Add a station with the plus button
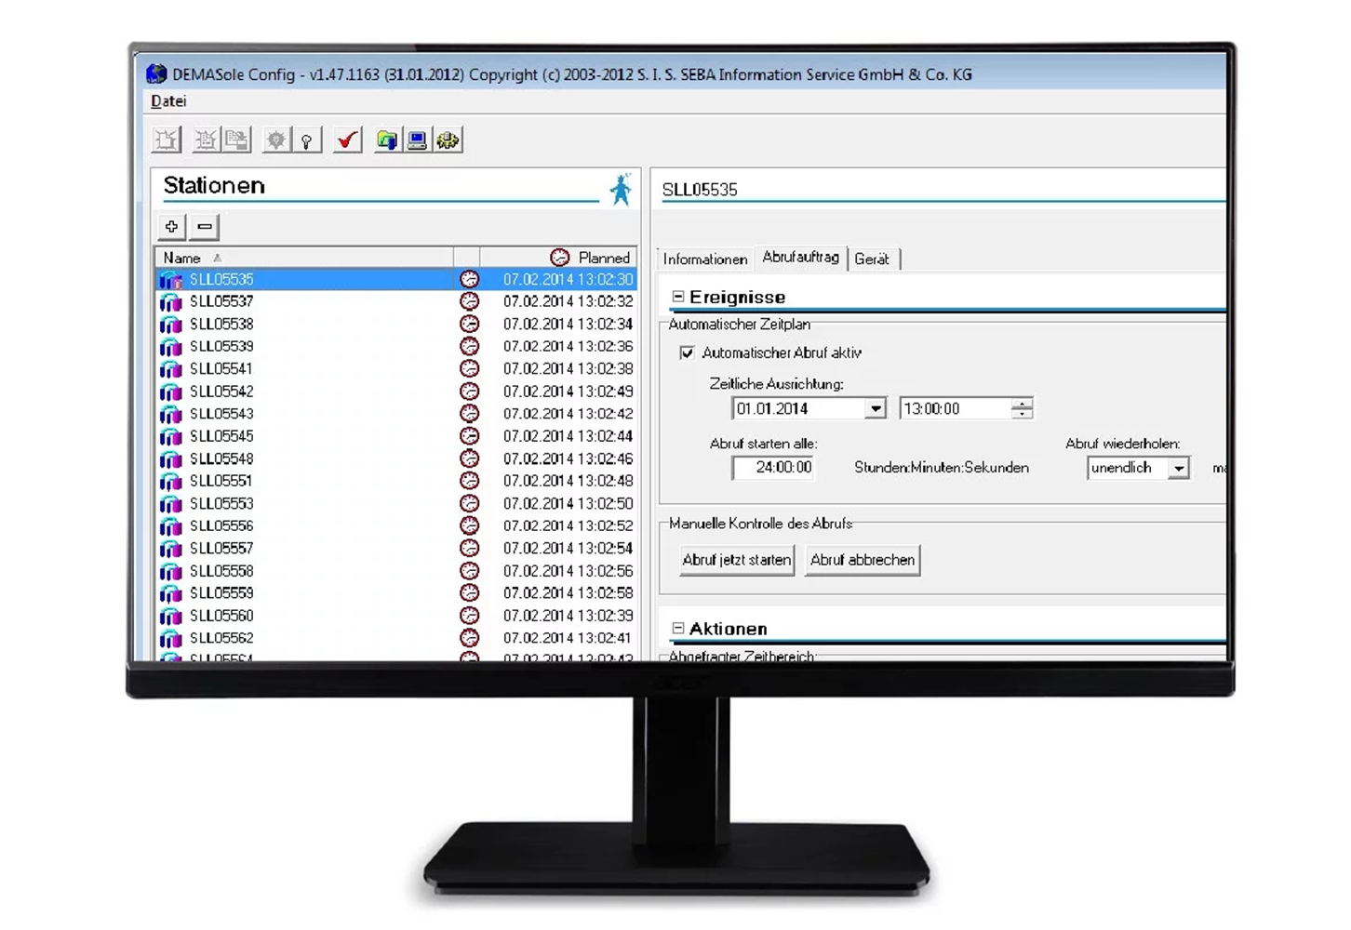 172,226
